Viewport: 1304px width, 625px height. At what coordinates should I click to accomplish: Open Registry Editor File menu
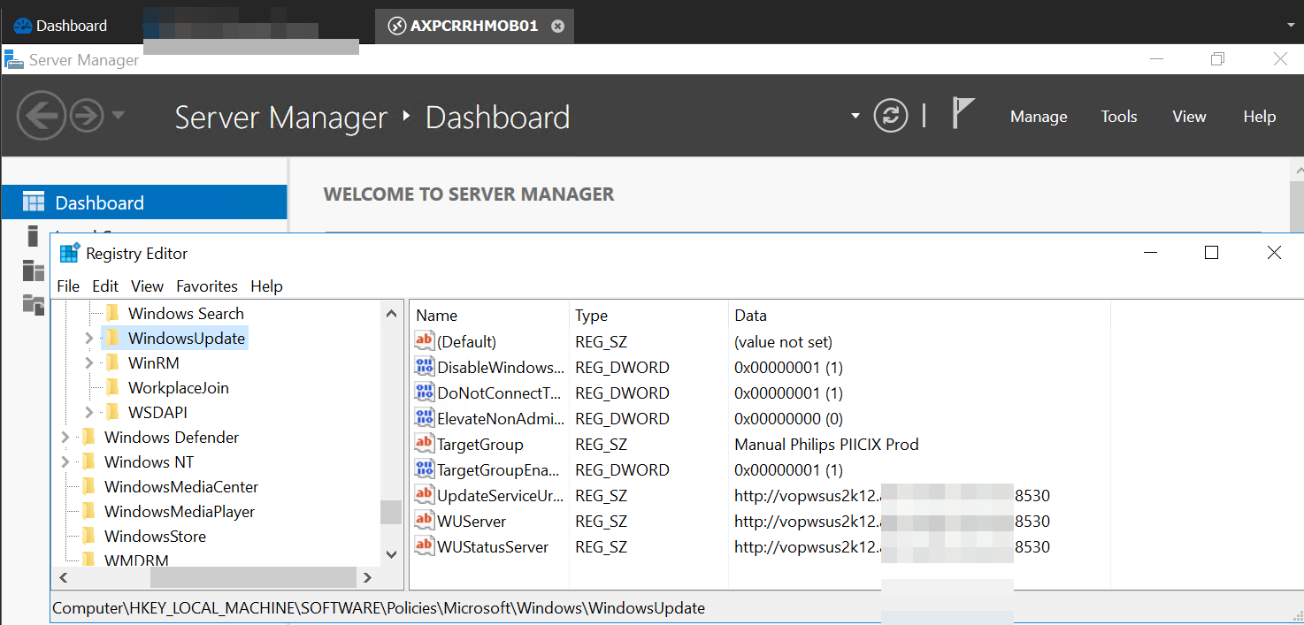point(68,286)
